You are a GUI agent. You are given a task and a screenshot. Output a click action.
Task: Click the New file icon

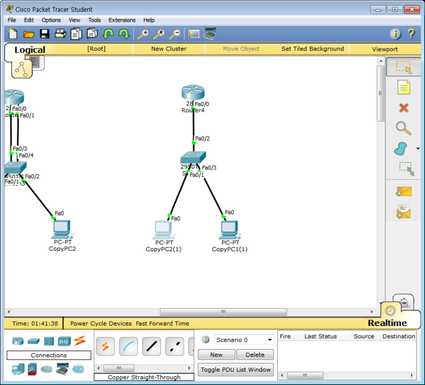(13, 34)
